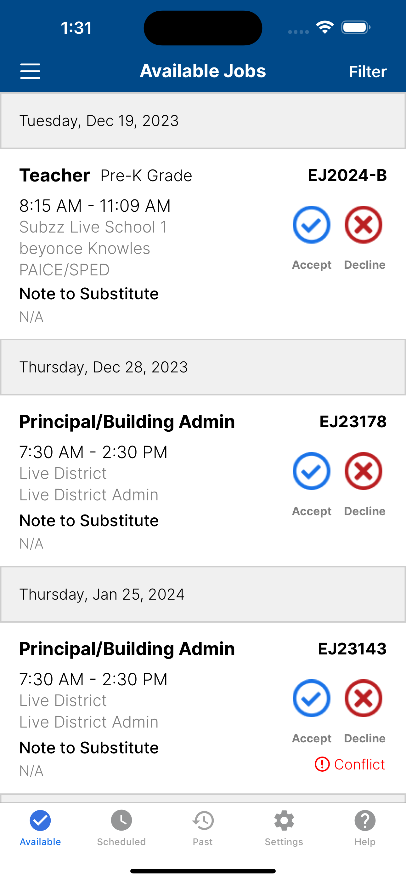This screenshot has height=881, width=406.
Task: Tap the Tuesday, Dec 19, 2023 header
Action: (203, 121)
